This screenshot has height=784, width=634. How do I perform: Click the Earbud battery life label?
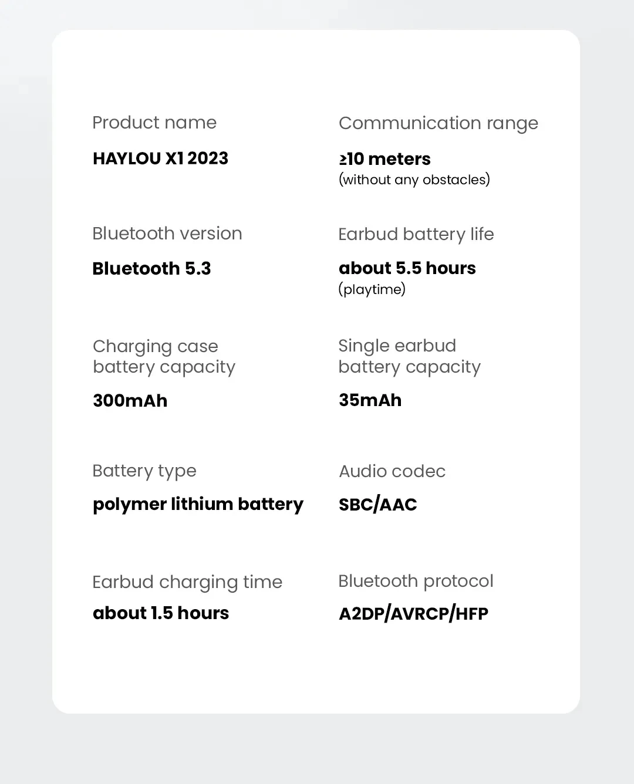tap(416, 234)
